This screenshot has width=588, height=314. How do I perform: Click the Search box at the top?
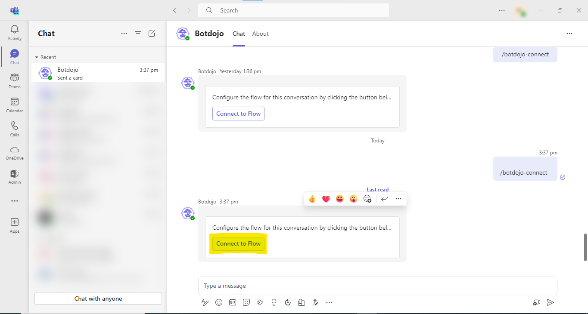[293, 10]
